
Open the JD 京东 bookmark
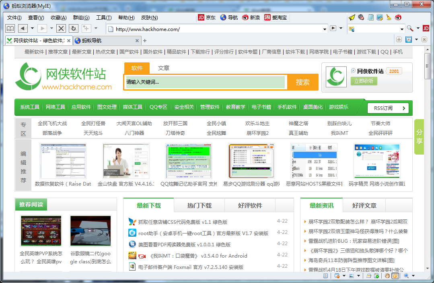pyautogui.click(x=207, y=17)
